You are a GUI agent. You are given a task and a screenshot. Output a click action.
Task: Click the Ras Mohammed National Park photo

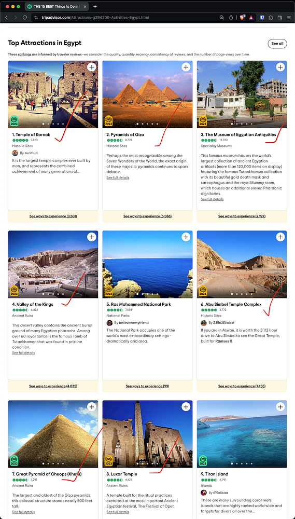147,264
